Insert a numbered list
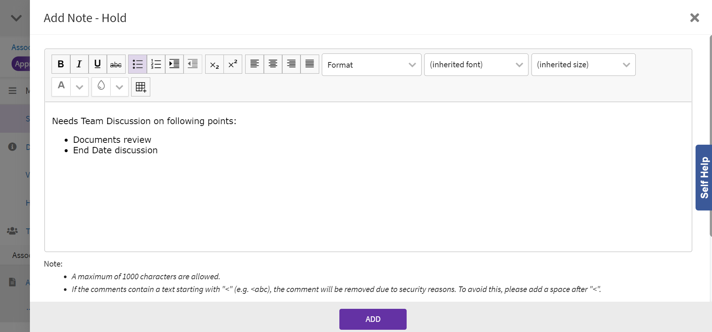Screen dimensions: 712x332 tap(156, 64)
